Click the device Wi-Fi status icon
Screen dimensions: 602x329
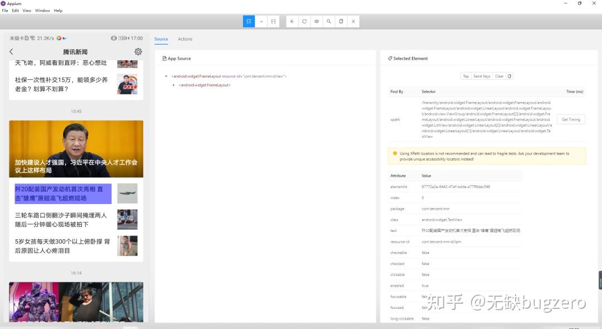click(32, 38)
